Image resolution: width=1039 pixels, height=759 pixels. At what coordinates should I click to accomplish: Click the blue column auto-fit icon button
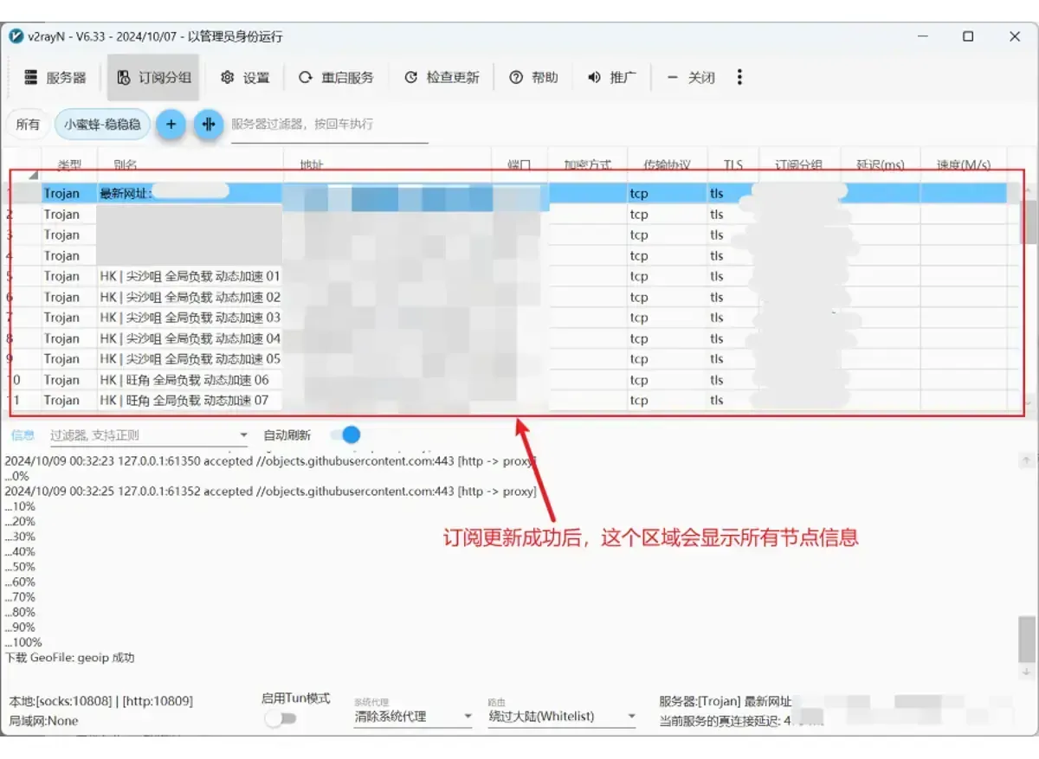[x=209, y=125]
